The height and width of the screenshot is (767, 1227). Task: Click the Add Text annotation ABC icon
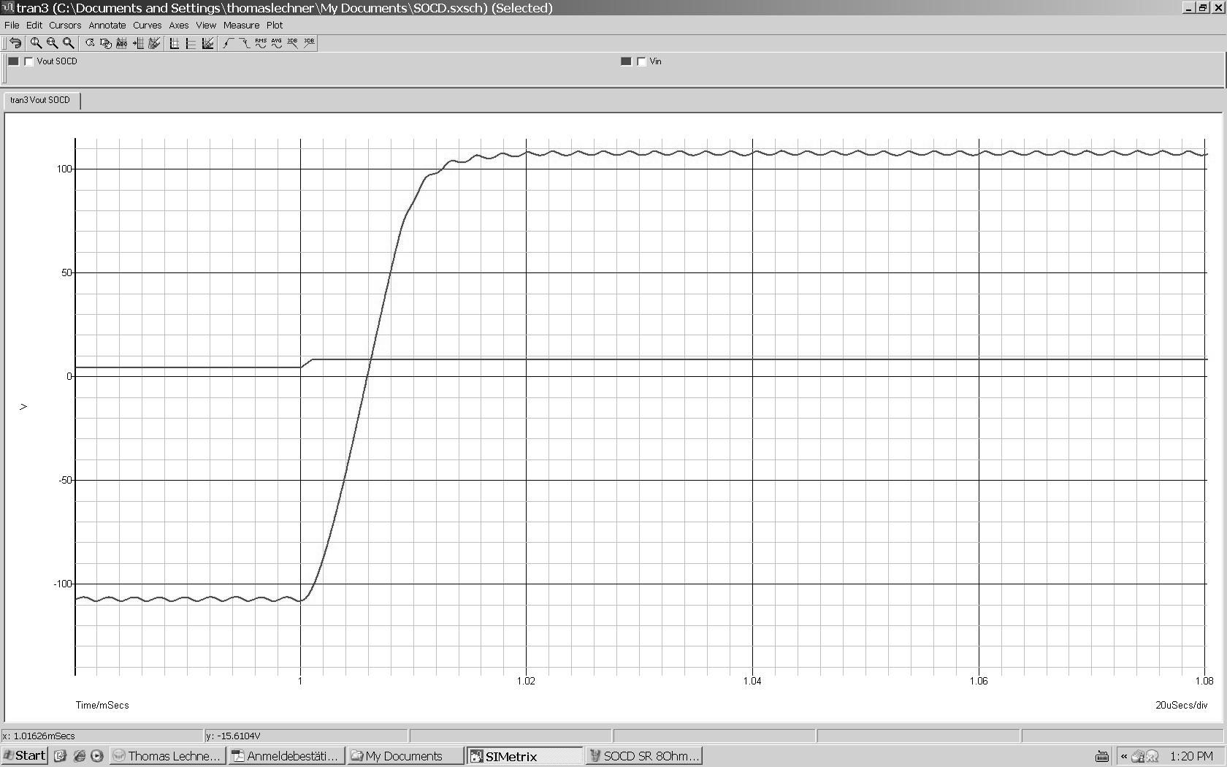click(122, 43)
